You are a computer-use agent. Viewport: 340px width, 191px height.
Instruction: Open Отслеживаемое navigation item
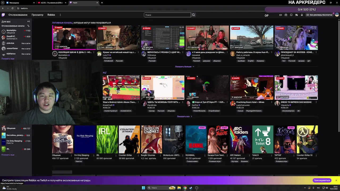pyautogui.click(x=18, y=15)
